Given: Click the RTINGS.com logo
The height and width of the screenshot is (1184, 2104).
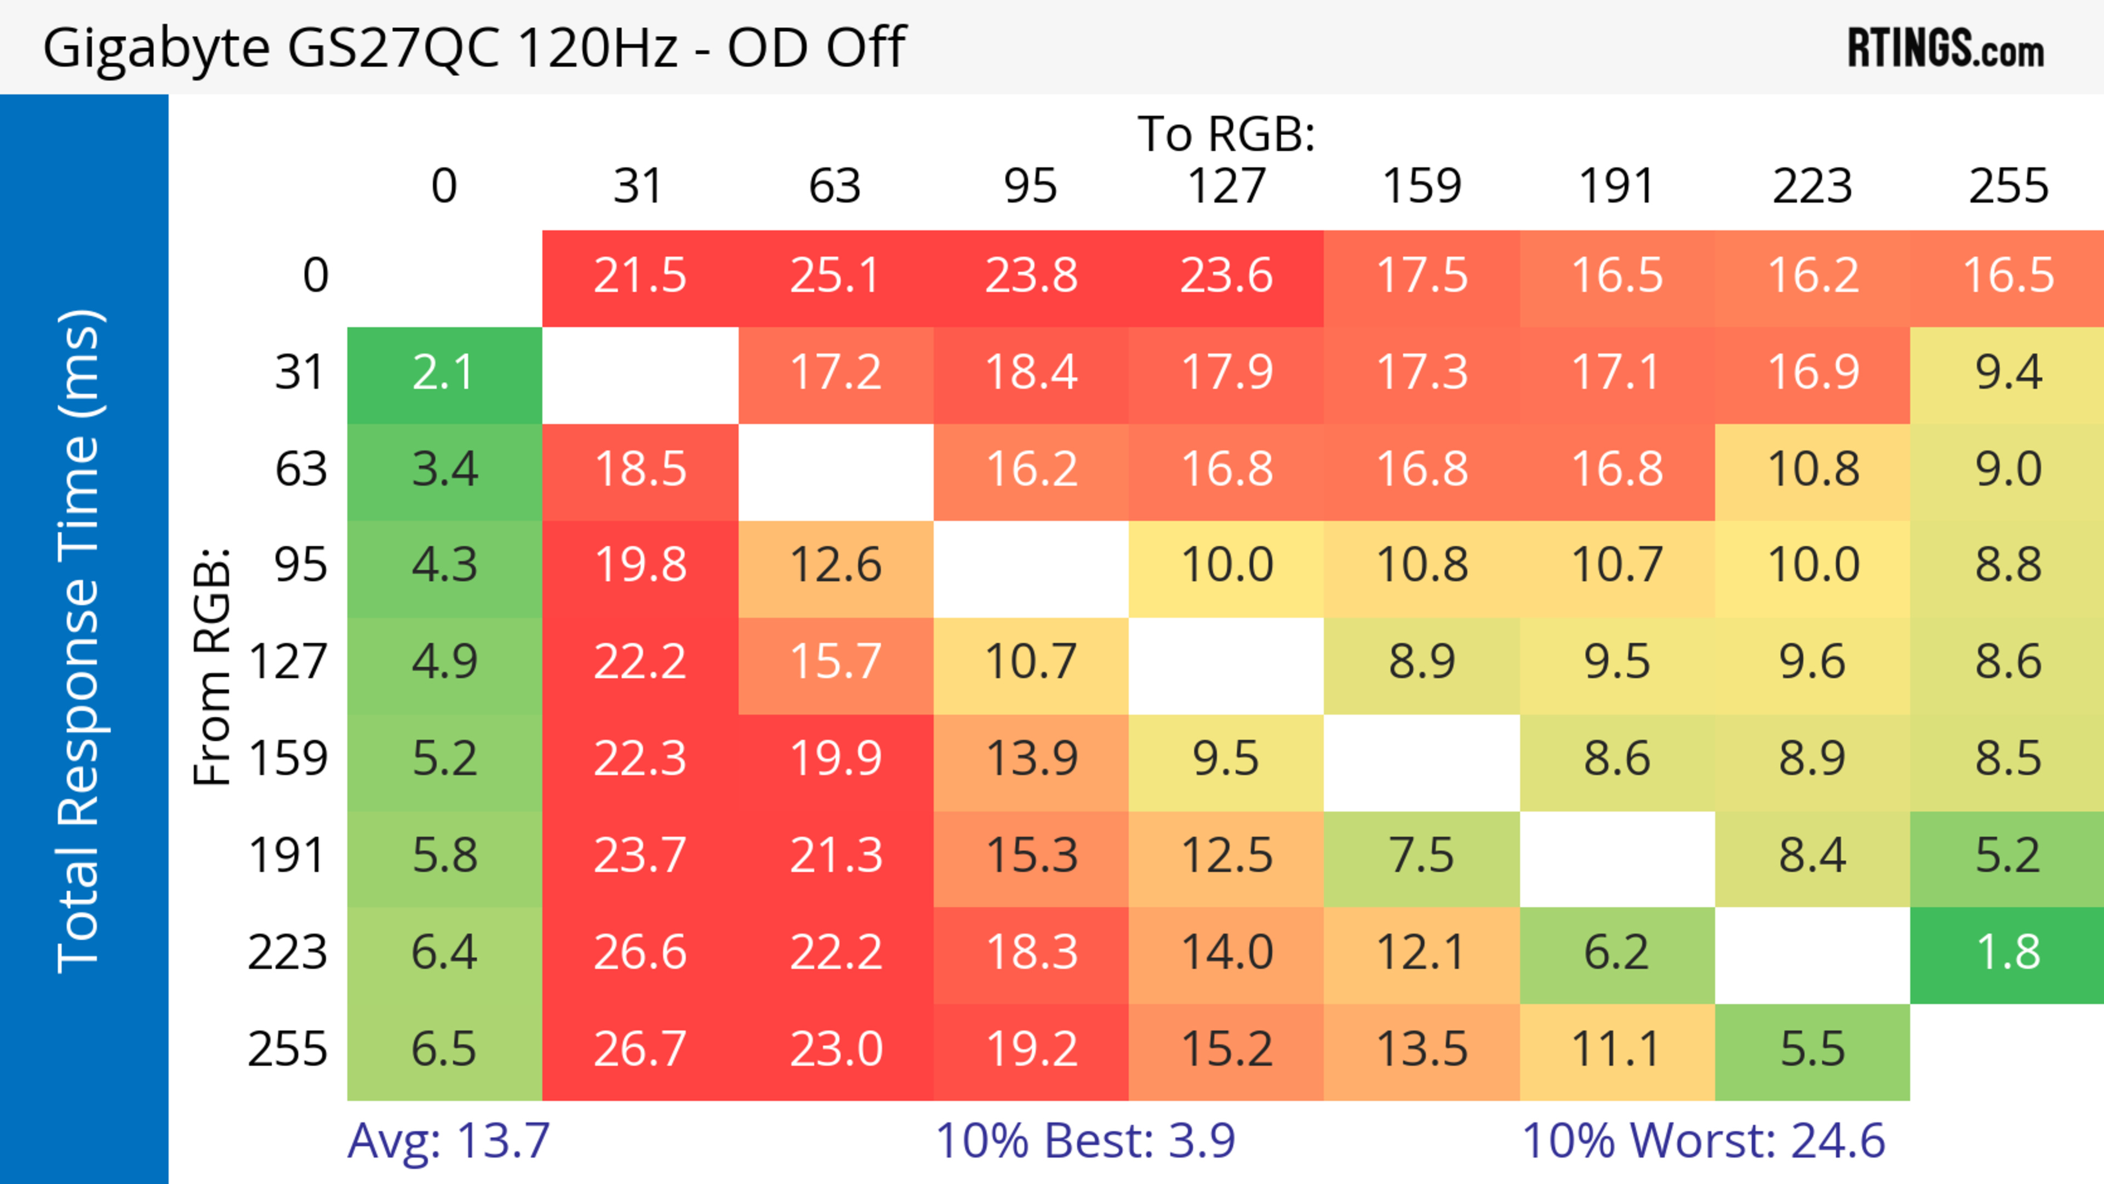Looking at the screenshot, I should (1945, 48).
